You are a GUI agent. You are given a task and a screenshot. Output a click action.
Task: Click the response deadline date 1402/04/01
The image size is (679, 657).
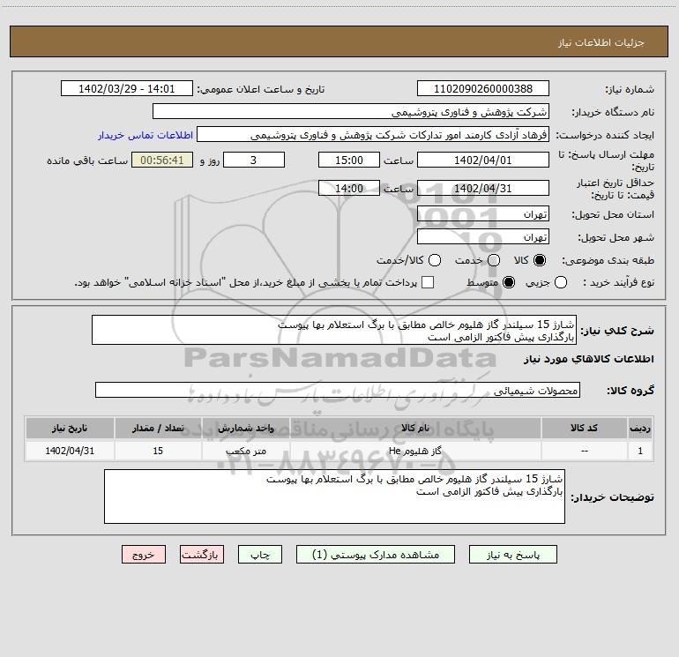[483, 160]
